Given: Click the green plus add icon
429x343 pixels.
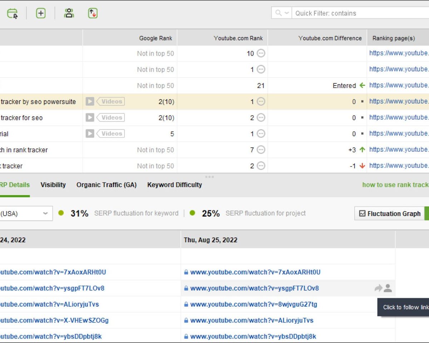Looking at the screenshot, I should (x=41, y=14).
